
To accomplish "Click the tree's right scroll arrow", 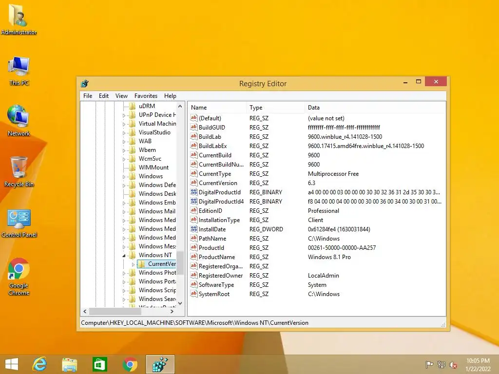I will tap(172, 311).
